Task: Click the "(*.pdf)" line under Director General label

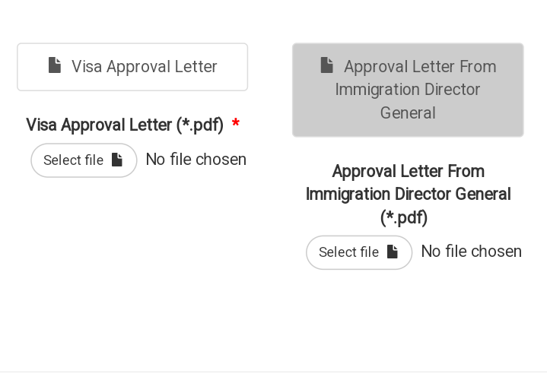Action: (404, 218)
